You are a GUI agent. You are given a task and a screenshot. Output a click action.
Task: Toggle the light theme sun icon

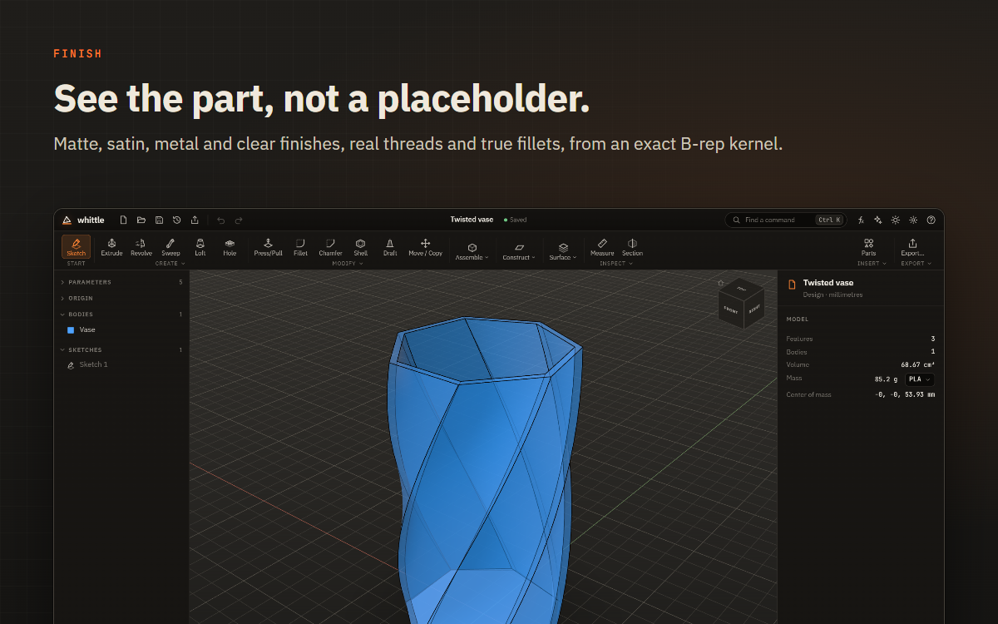point(896,220)
